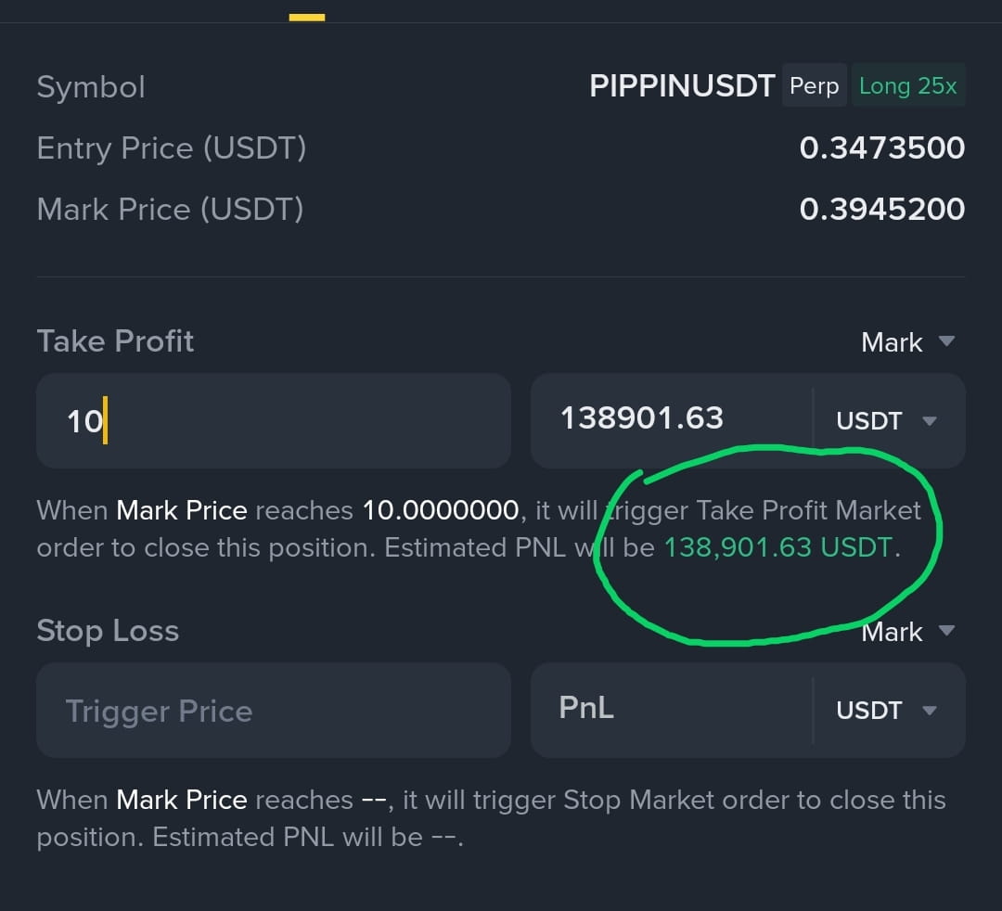The width and height of the screenshot is (1002, 911).
Task: Click the Stop Loss Trigger Price field
Action: tap(274, 711)
